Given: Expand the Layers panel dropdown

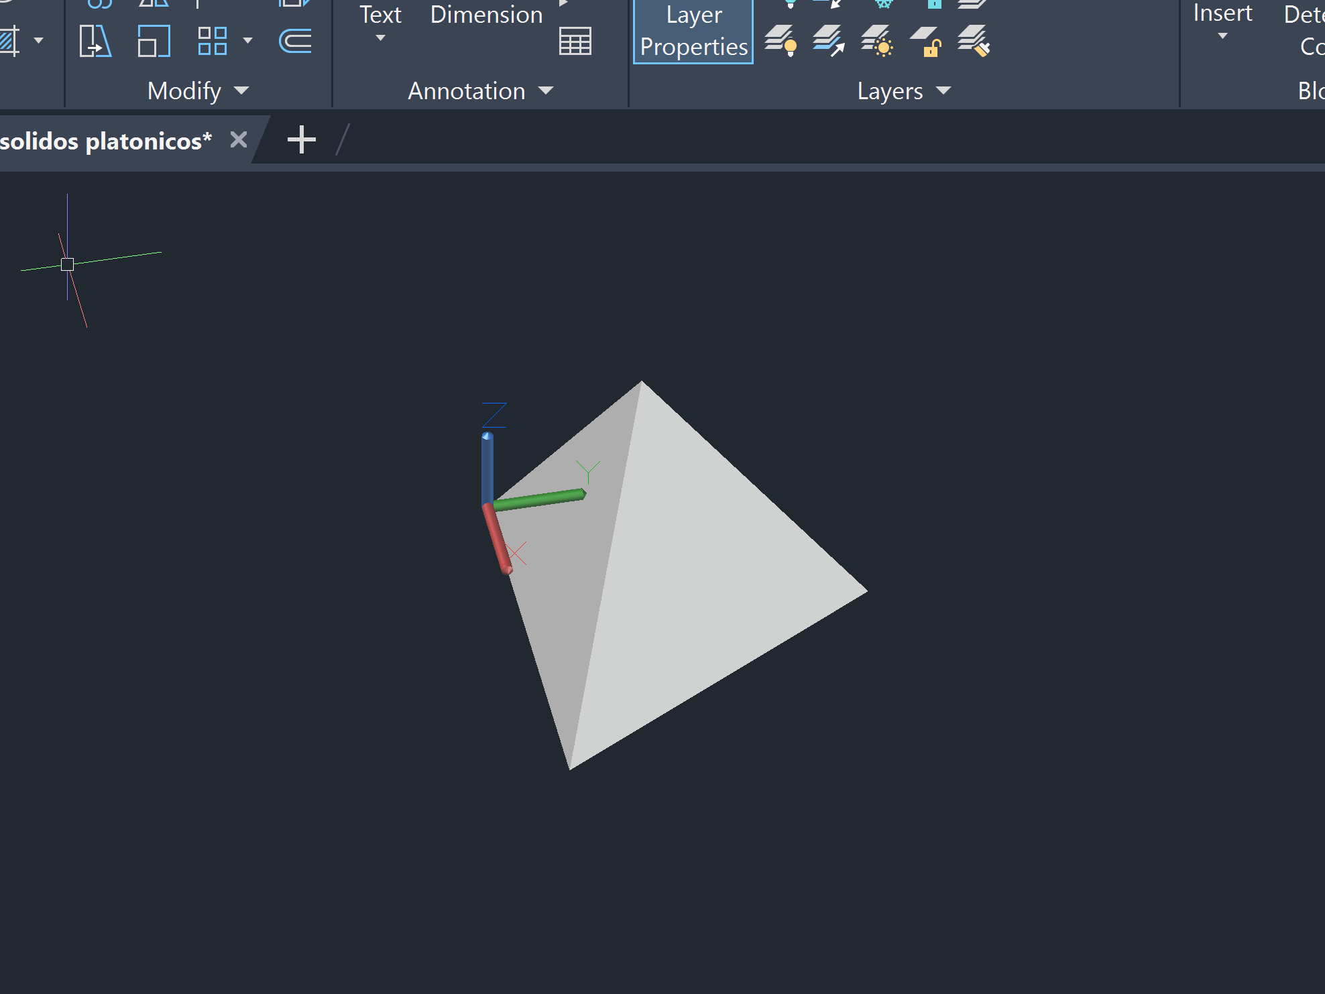Looking at the screenshot, I should point(943,90).
